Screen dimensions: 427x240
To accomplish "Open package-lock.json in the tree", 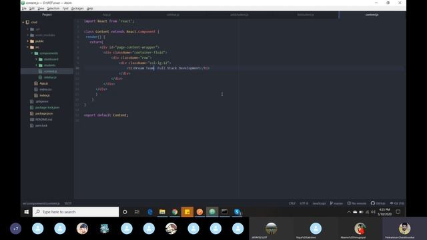I will point(47,107).
